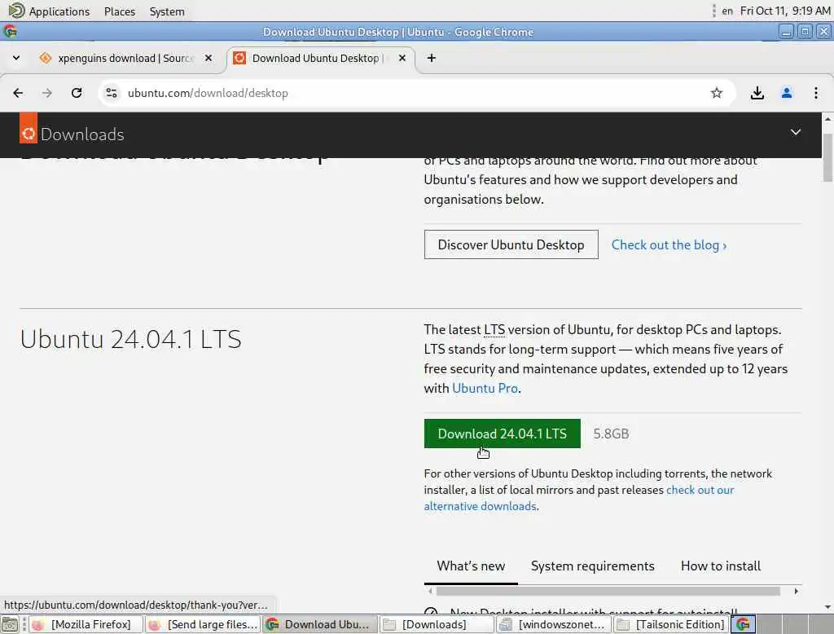Screen dimensions: 834x634
Task: Select the Download Ubuntu Desktop tab
Action: (320, 58)
